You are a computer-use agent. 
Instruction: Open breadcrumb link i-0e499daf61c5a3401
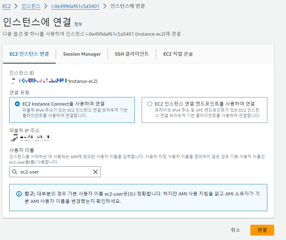pyautogui.click(x=75, y=6)
